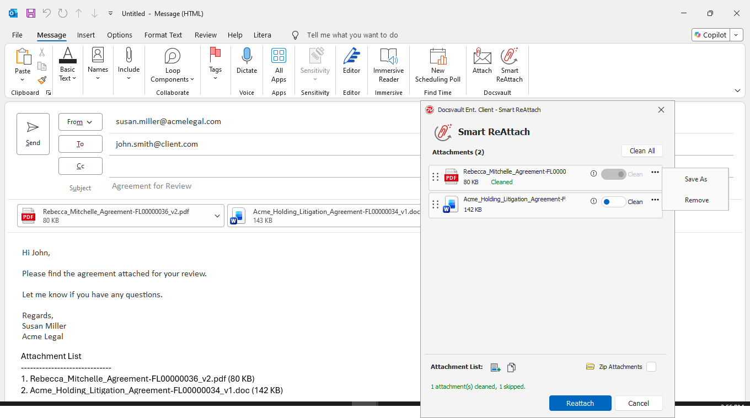Open dropdown arrow on Rebecca_Mitchelle PDF attachment
The width and height of the screenshot is (750, 418).
click(217, 216)
